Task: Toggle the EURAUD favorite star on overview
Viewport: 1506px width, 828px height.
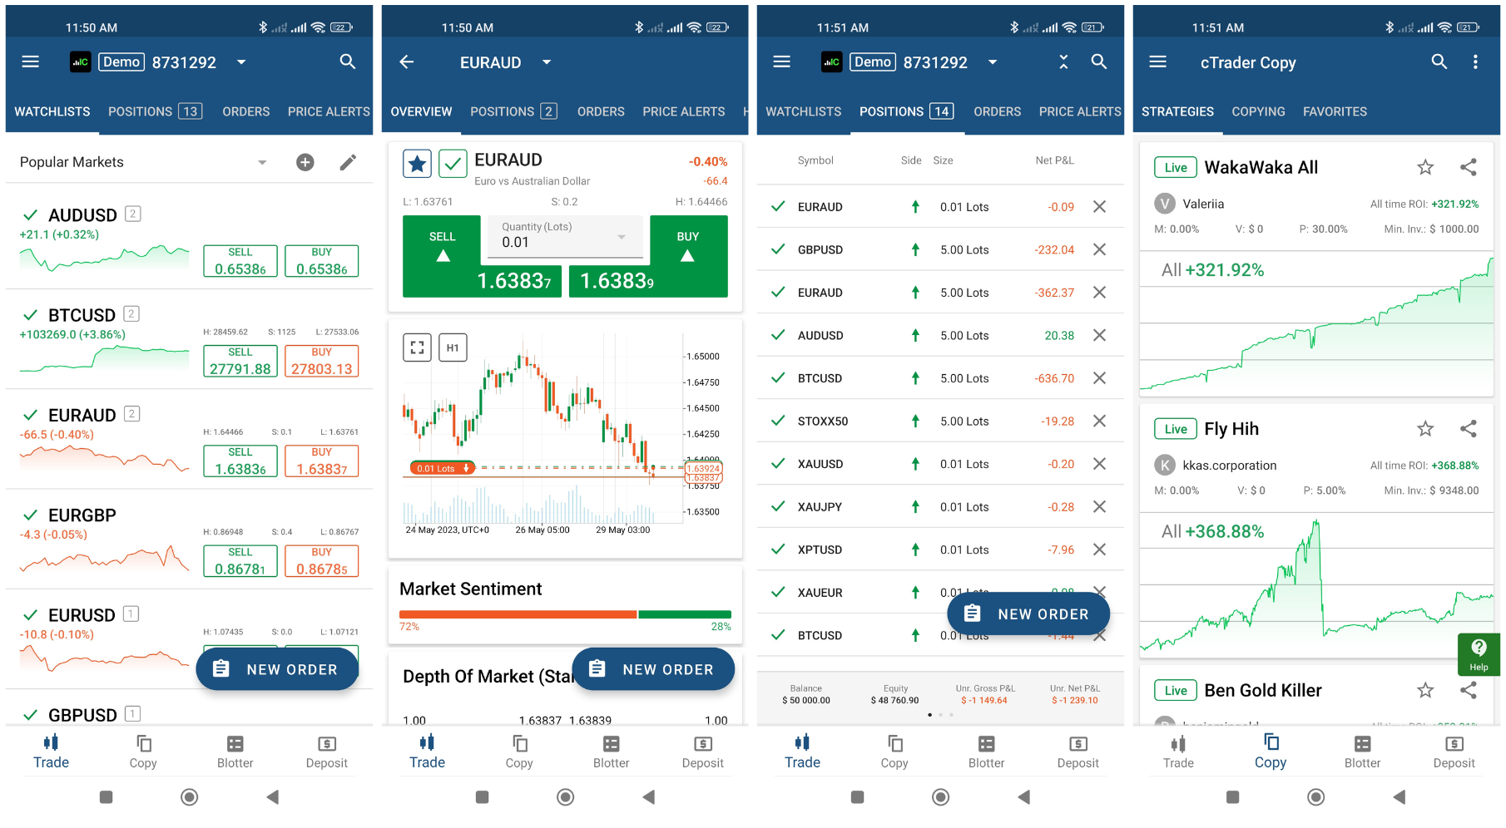Action: [418, 164]
